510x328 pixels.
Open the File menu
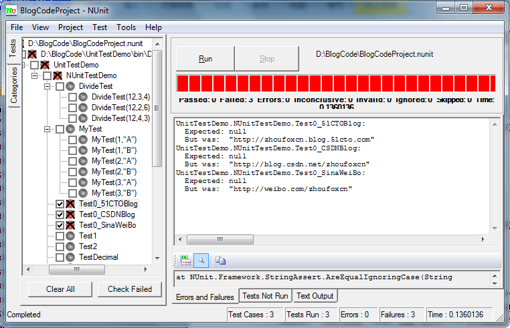coord(17,27)
